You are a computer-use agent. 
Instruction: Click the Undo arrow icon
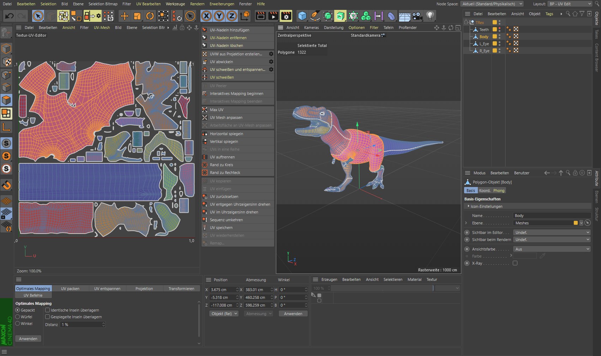(x=10, y=16)
